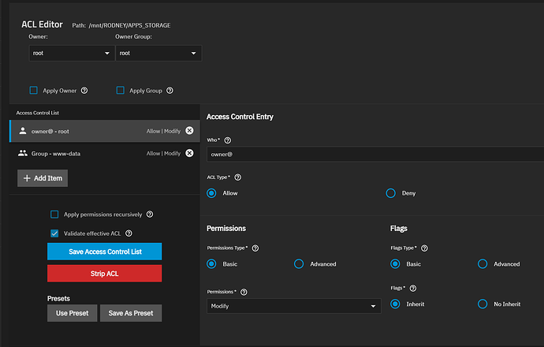Screen dimensions: 544x347
Task: Select the owner@ - root list entry
Action: point(105,131)
